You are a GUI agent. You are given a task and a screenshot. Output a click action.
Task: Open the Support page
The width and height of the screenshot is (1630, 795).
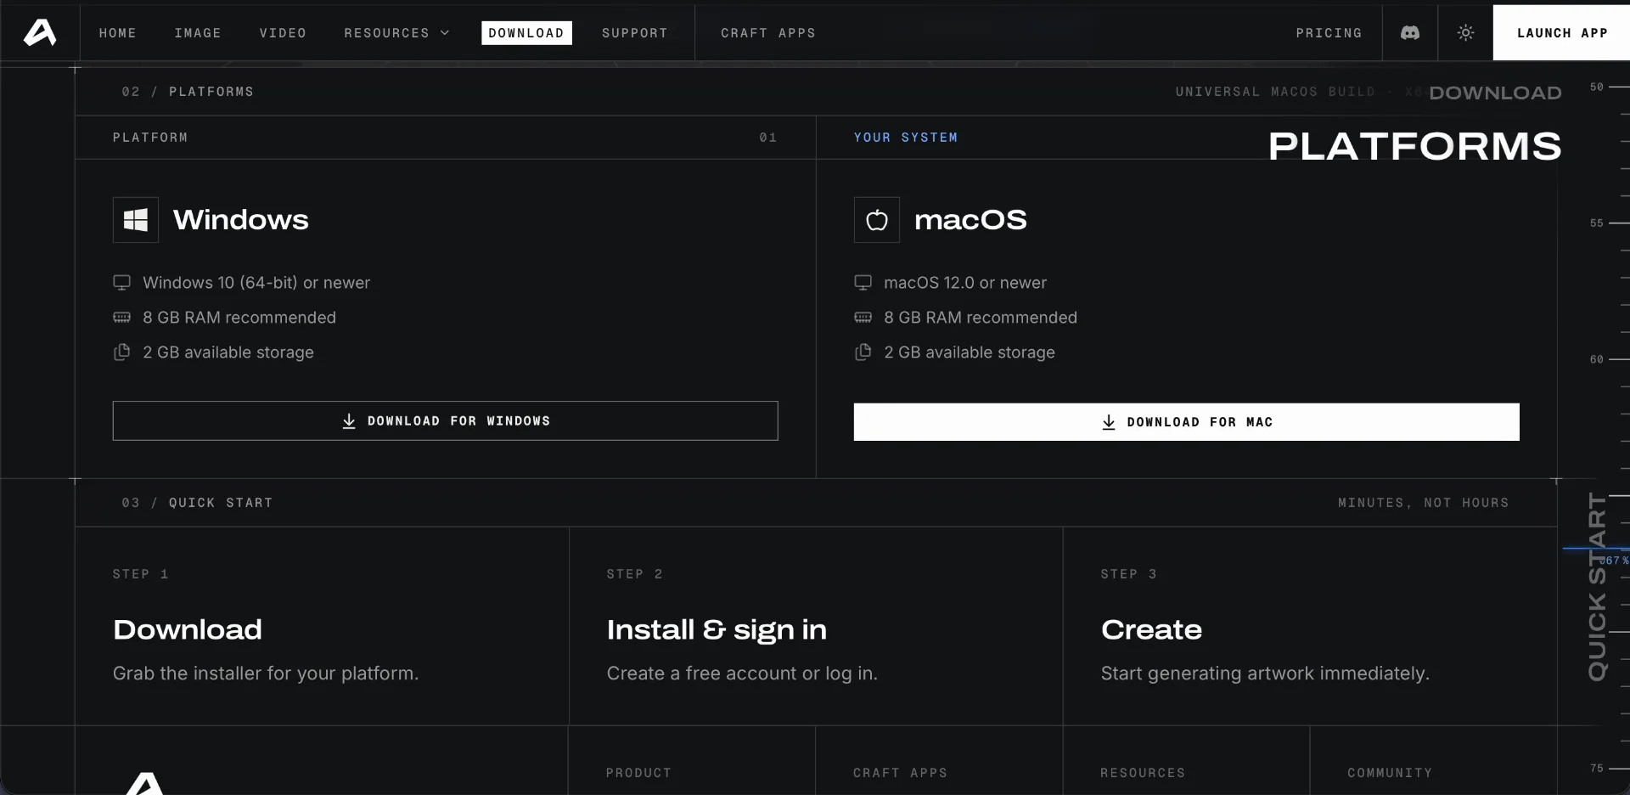click(635, 33)
